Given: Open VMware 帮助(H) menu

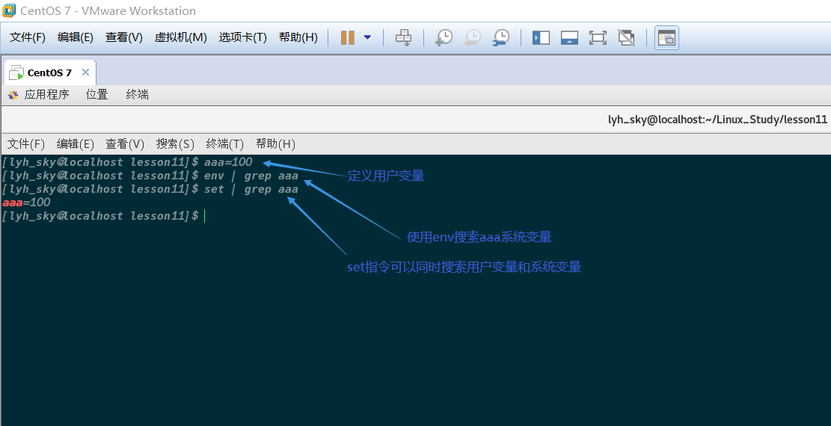Looking at the screenshot, I should click(x=298, y=37).
